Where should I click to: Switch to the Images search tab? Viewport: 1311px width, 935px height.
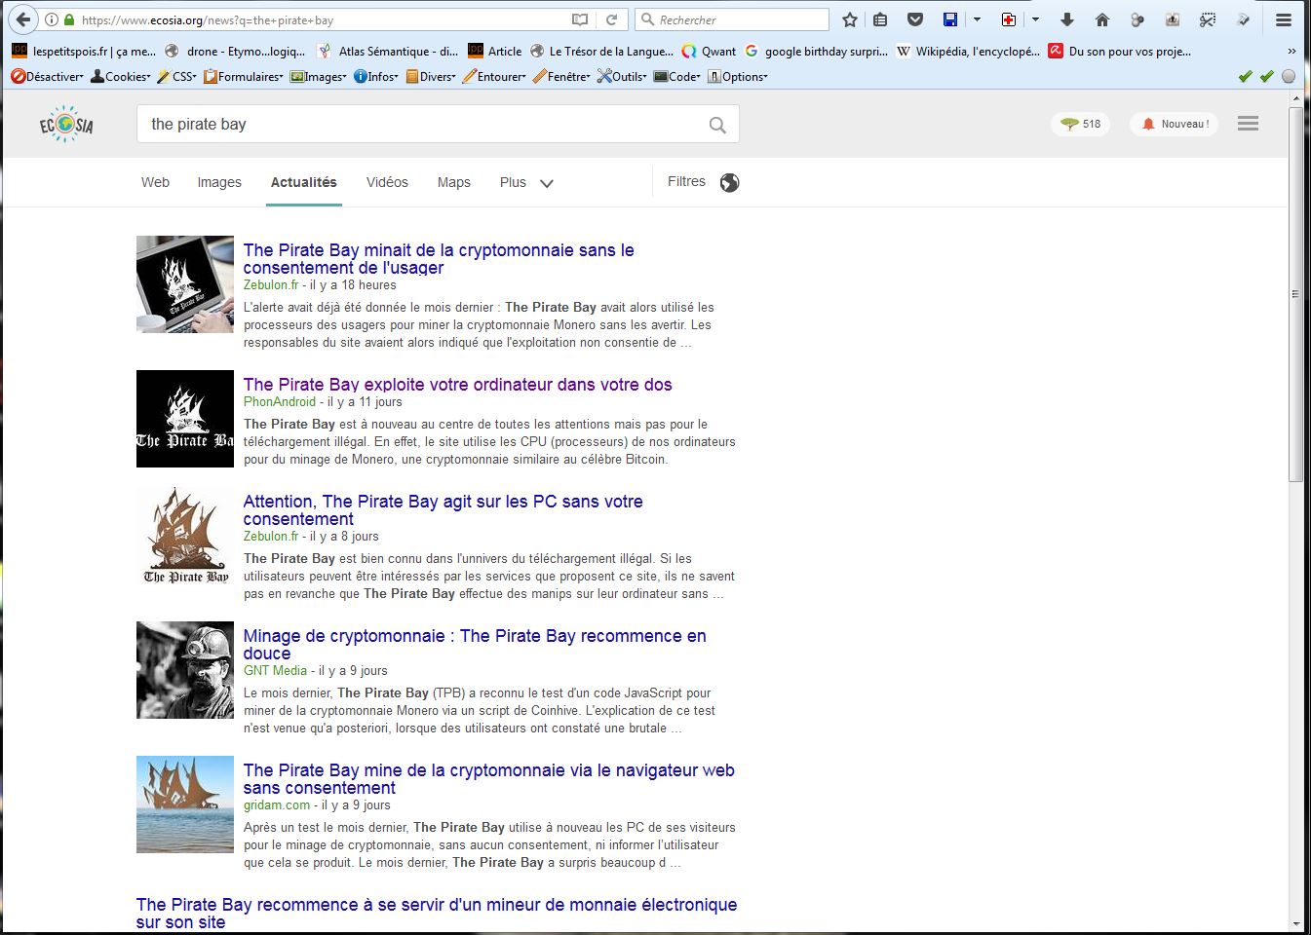219,182
